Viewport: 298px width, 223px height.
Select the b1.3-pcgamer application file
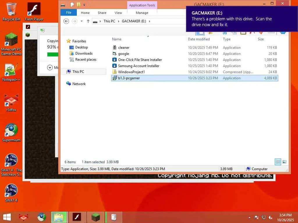[x=195, y=78]
